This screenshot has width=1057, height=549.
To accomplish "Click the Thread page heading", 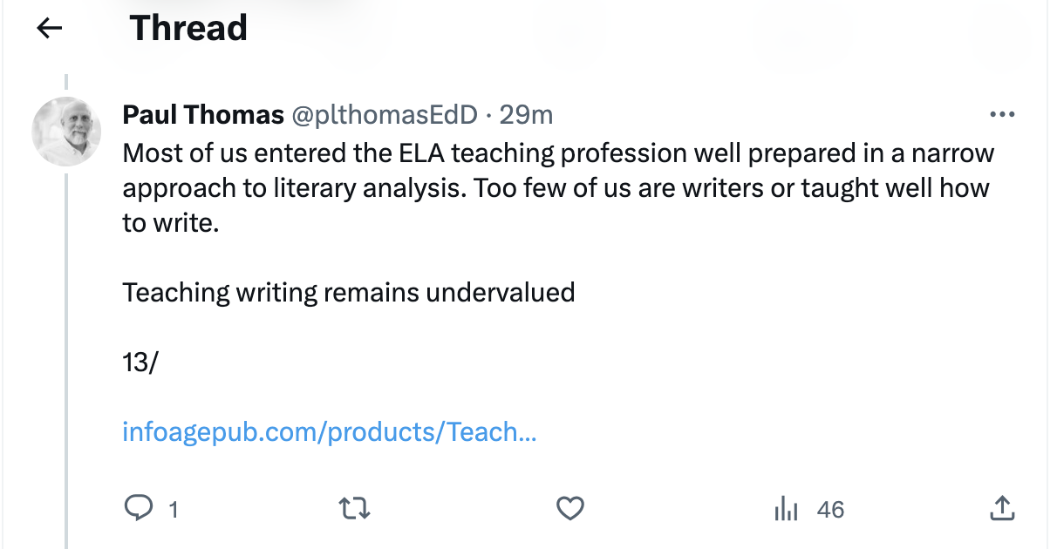I will (x=188, y=29).
